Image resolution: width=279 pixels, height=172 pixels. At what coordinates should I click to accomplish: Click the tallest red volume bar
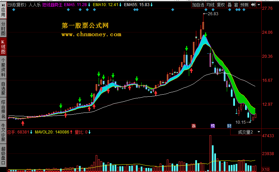pyautogui.click(x=210, y=153)
